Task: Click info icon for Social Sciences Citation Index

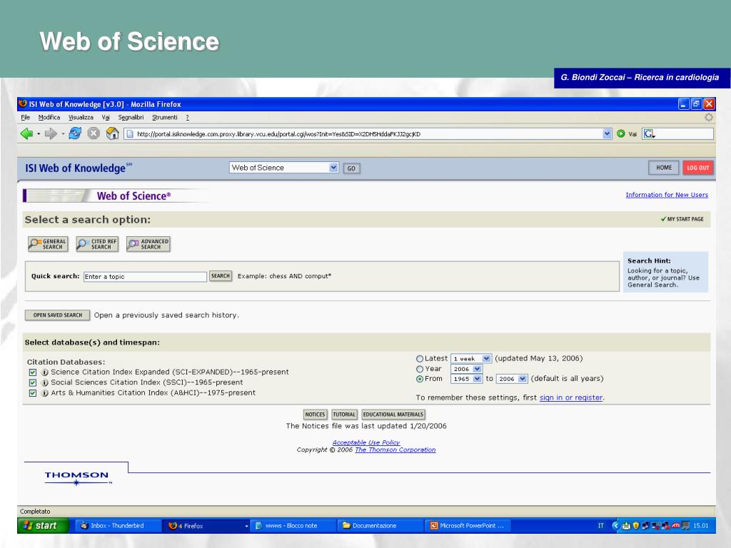Action: (45, 382)
